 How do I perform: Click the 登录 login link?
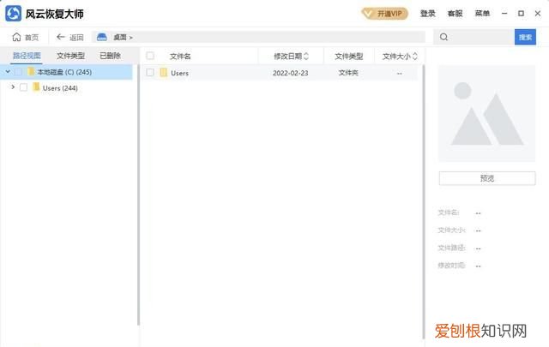[x=427, y=14]
